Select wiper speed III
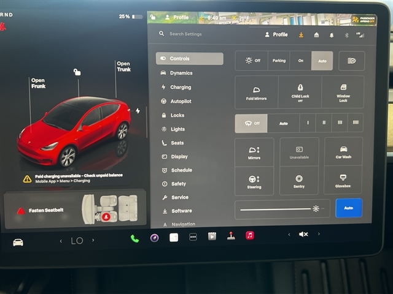Screen dimensions: 393x294 (340, 123)
